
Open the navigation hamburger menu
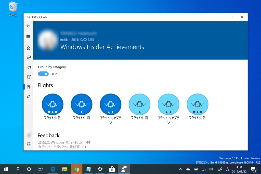(28, 36)
